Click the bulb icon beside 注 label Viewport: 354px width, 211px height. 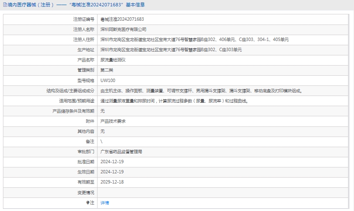point(88,203)
